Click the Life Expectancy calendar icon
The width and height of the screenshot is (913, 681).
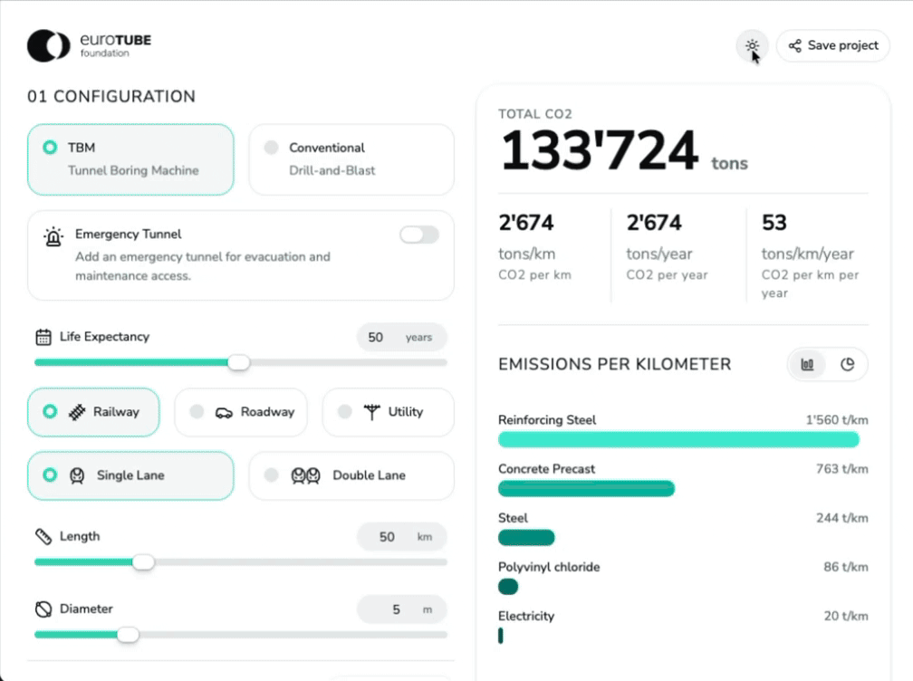(x=43, y=337)
